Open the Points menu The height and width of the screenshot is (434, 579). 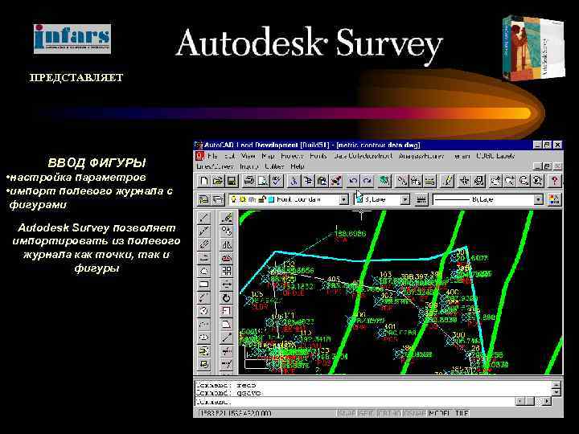318,156
